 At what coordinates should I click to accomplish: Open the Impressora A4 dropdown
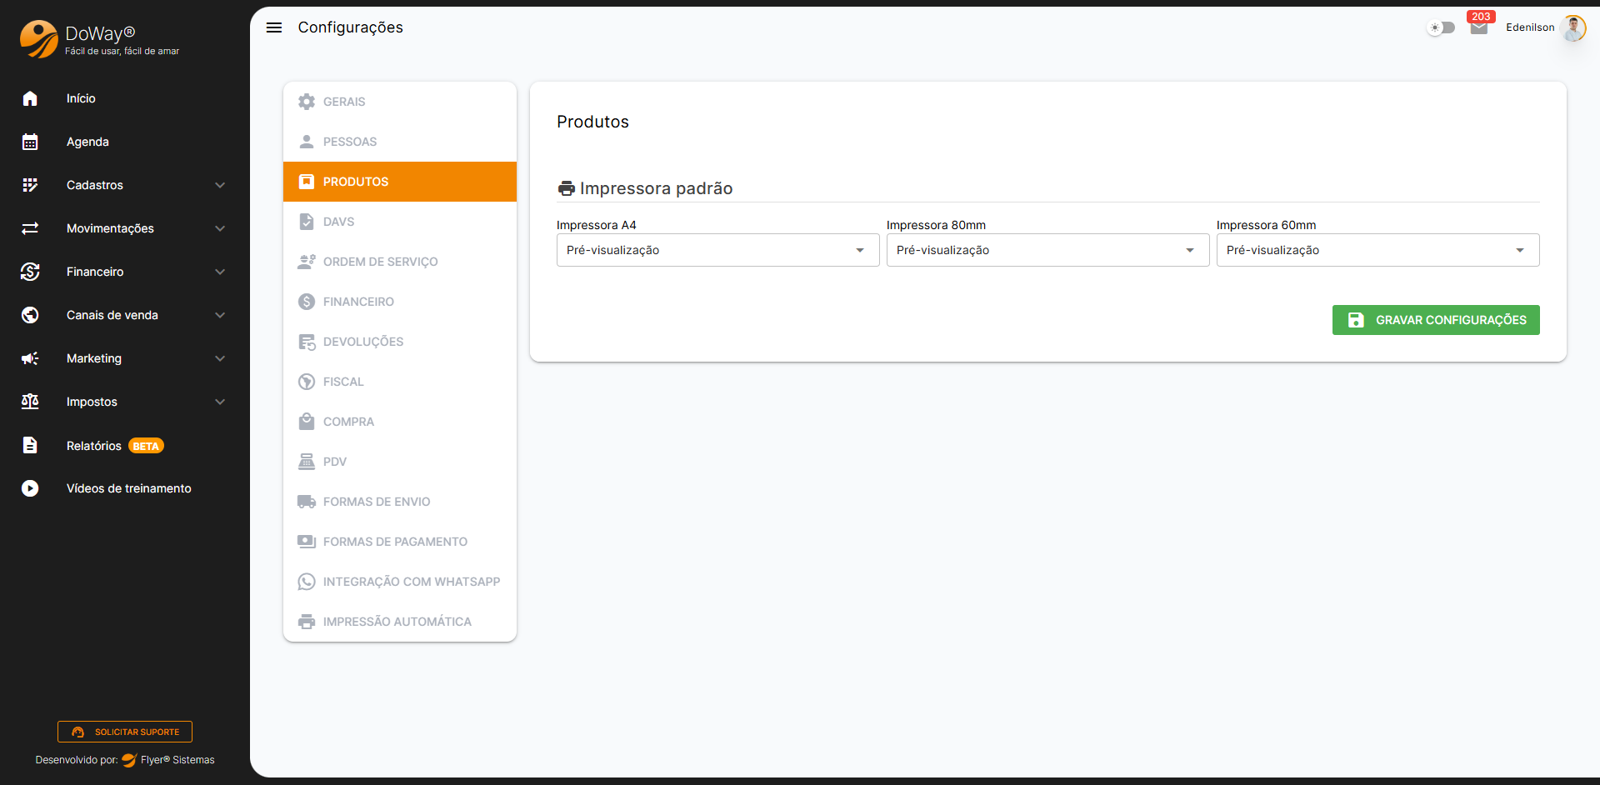point(717,250)
